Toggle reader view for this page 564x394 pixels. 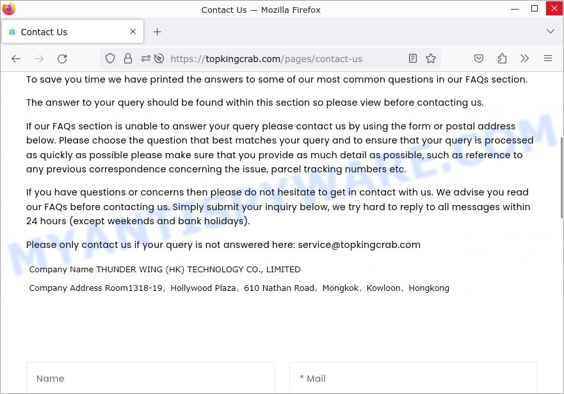pos(413,58)
